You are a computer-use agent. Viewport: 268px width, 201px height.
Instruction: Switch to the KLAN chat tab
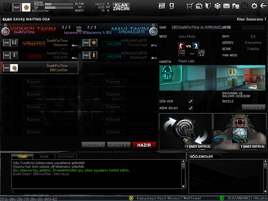pyautogui.click(x=44, y=157)
